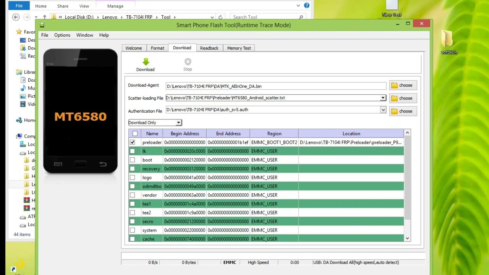
Task: Uncheck the preloader partition checkbox
Action: (x=133, y=142)
